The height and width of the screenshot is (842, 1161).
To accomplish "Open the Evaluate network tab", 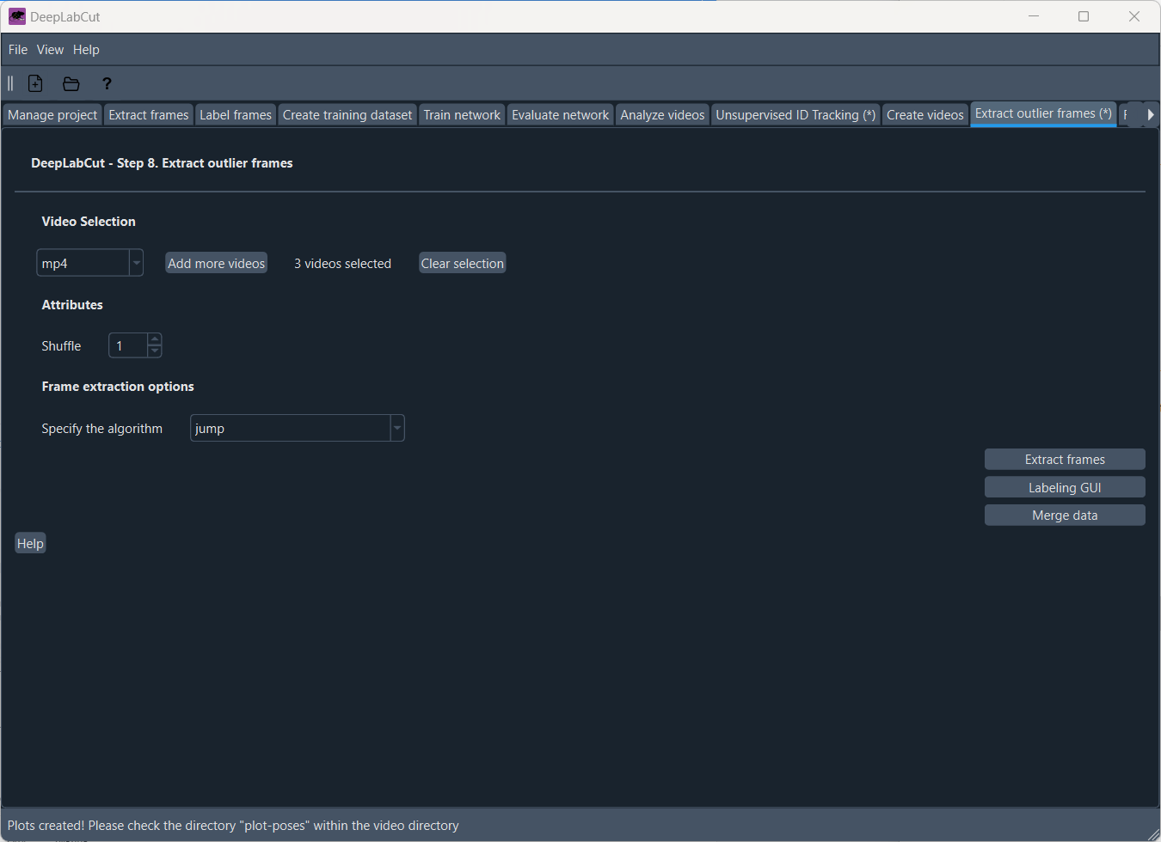I will point(560,115).
